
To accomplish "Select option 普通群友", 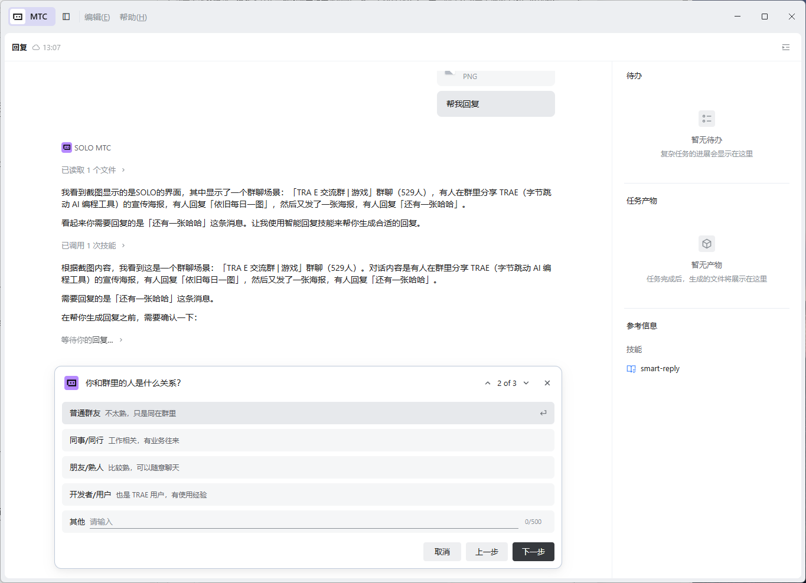I will (308, 413).
